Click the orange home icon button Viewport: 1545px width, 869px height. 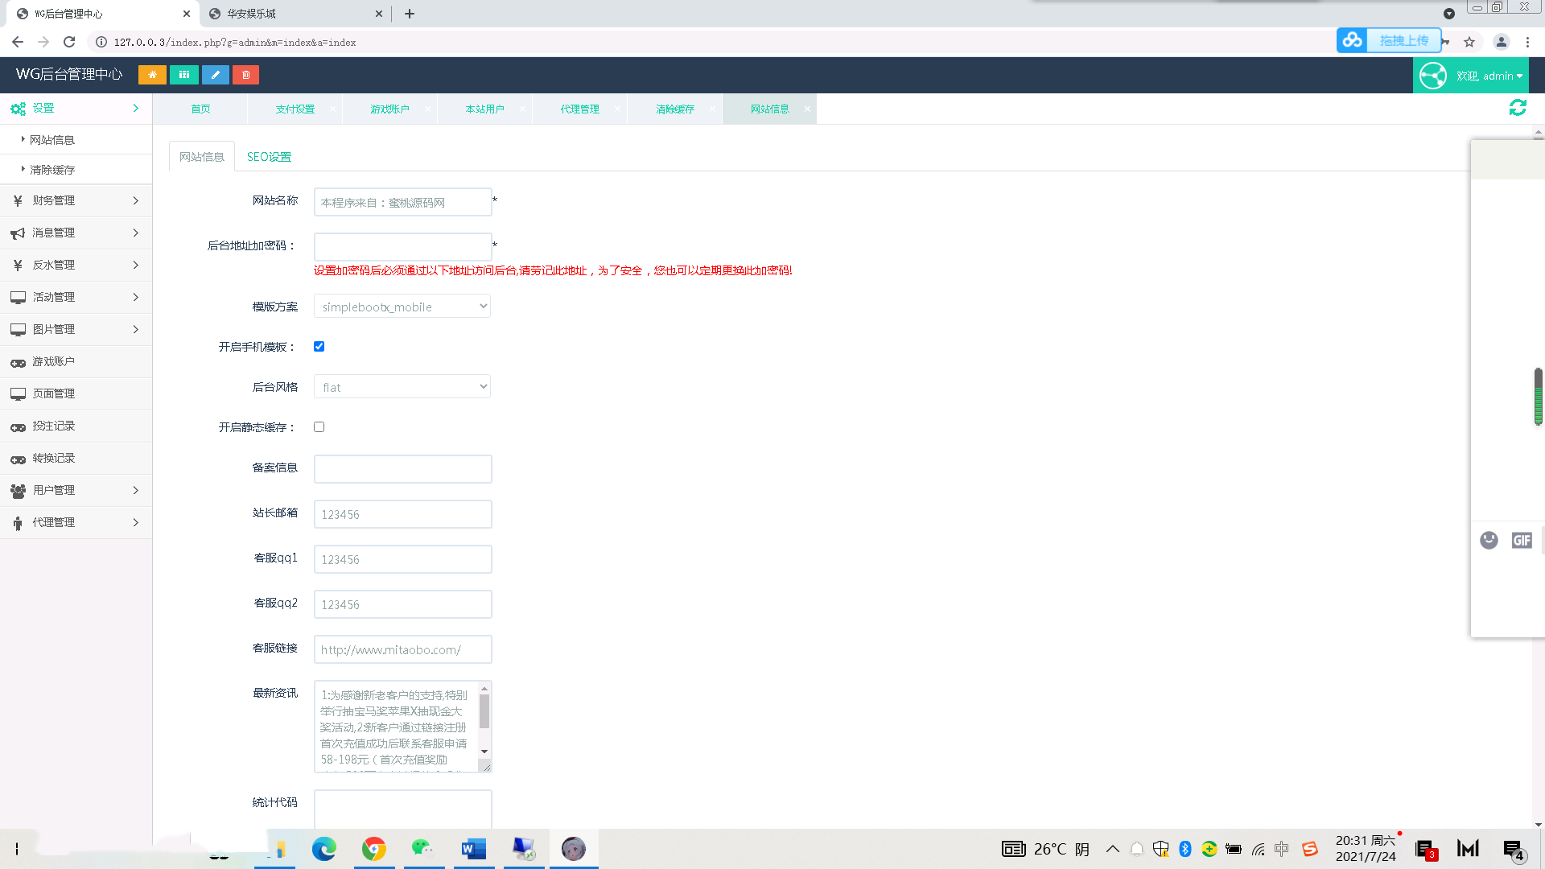point(152,75)
